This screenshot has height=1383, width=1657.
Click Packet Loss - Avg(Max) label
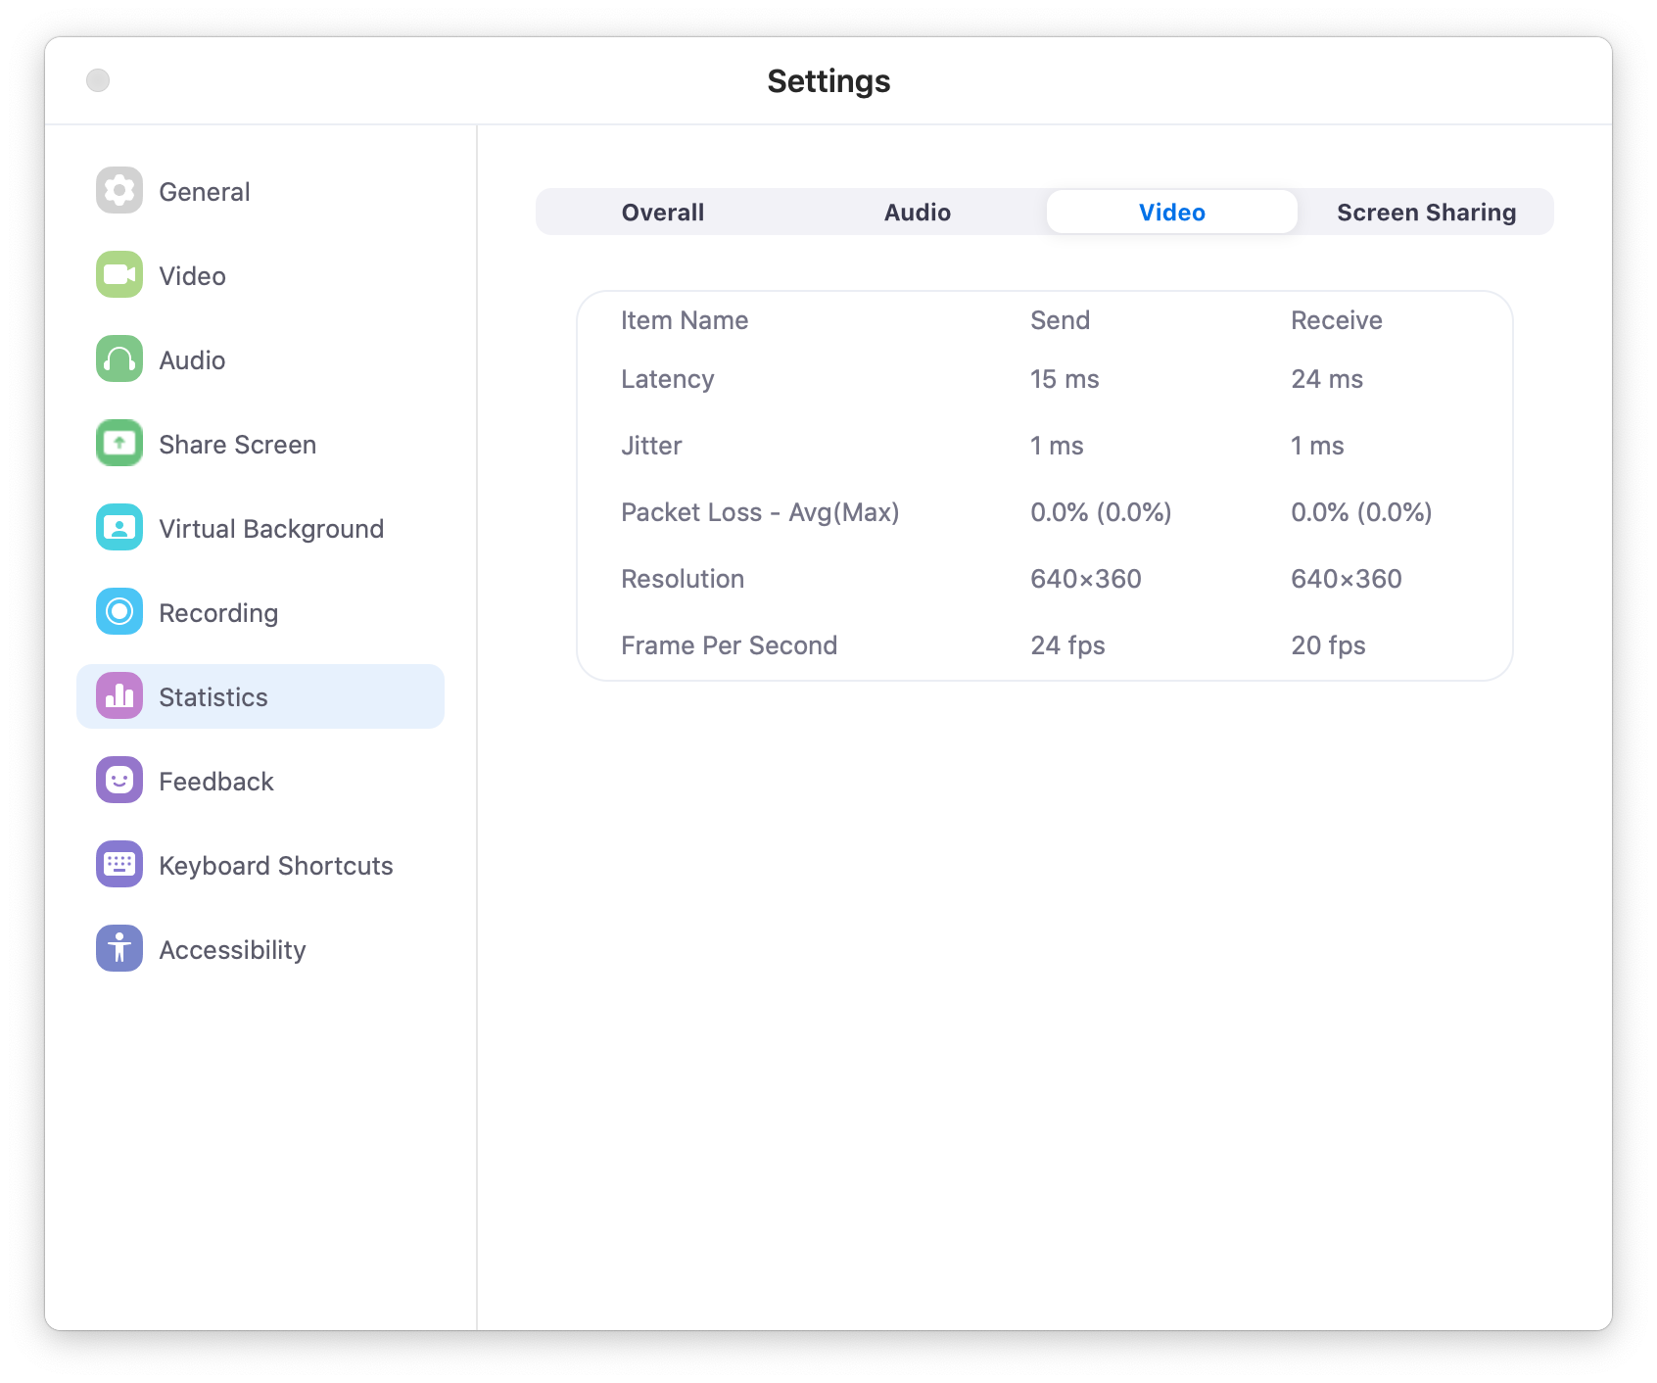[x=760, y=512]
